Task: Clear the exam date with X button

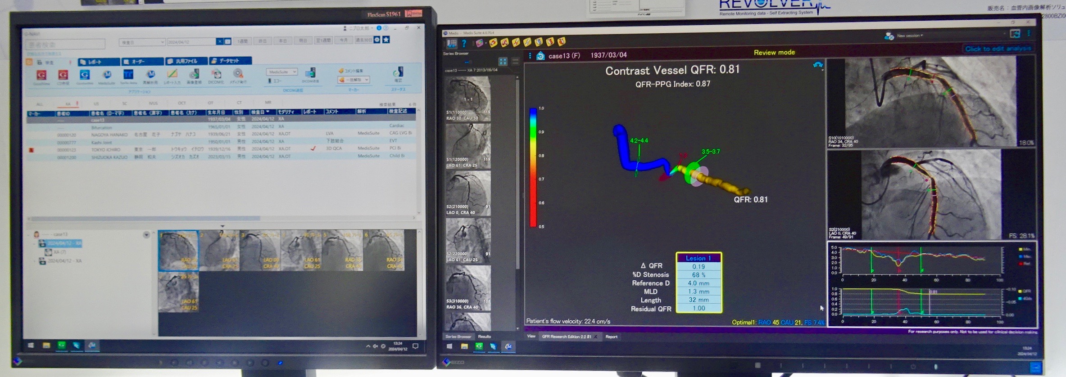Action: pyautogui.click(x=219, y=42)
